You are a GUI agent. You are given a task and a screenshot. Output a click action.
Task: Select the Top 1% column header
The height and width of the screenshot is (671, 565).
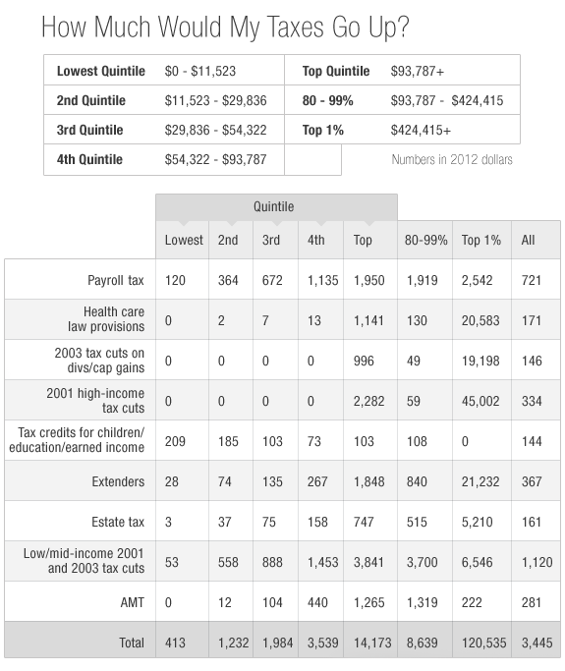coord(480,240)
